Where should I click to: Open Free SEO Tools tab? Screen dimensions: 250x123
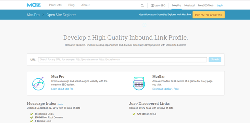[x=206, y=6]
